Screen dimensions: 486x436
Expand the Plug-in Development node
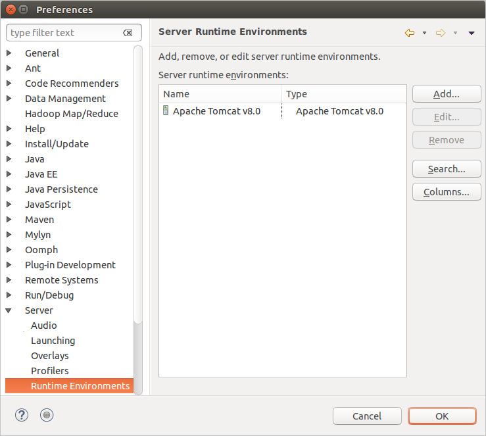point(9,265)
